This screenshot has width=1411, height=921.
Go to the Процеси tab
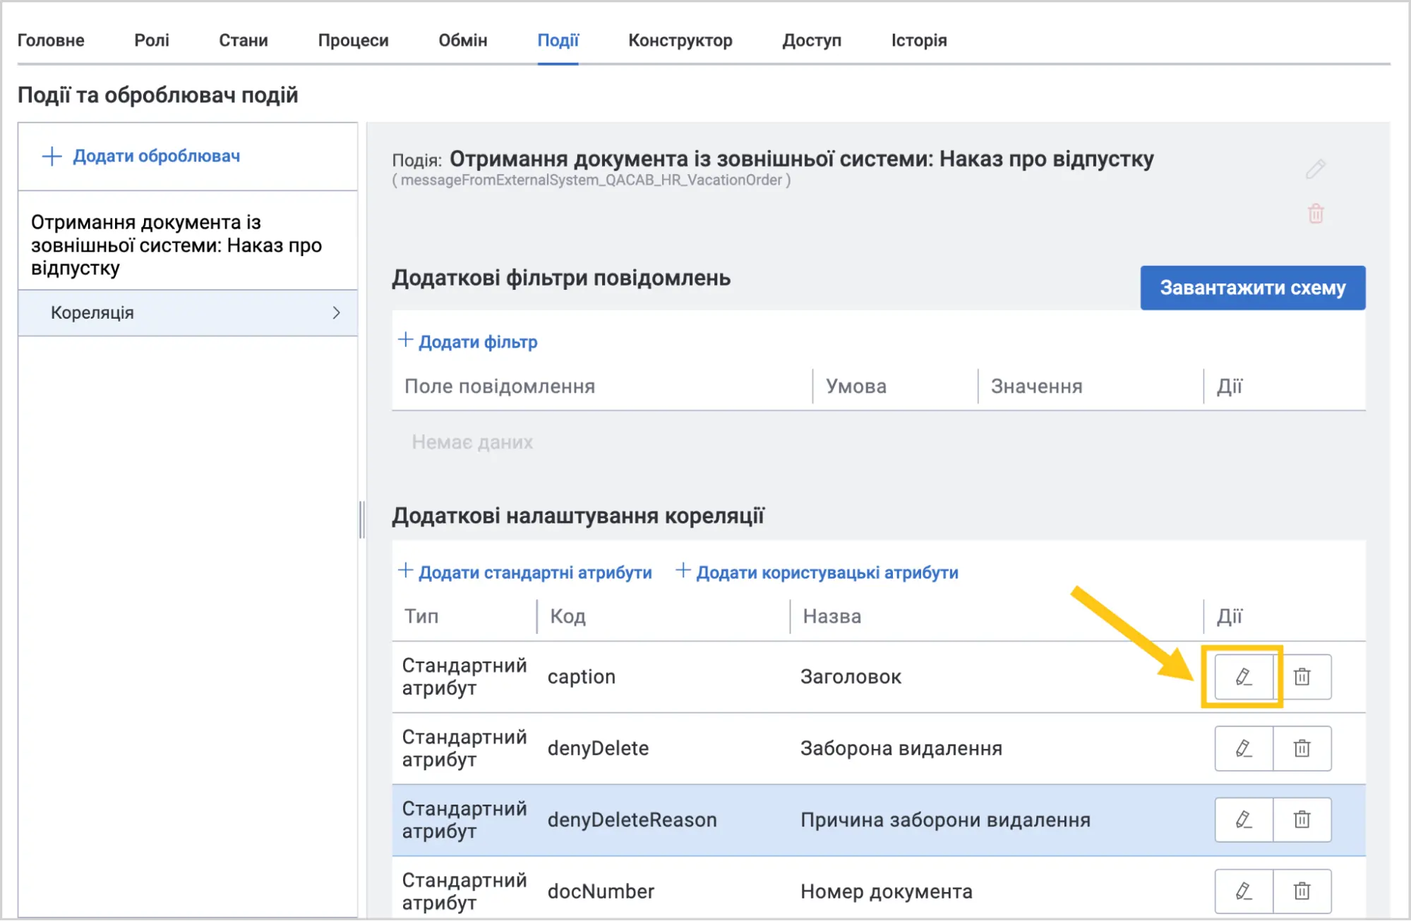[x=353, y=40]
